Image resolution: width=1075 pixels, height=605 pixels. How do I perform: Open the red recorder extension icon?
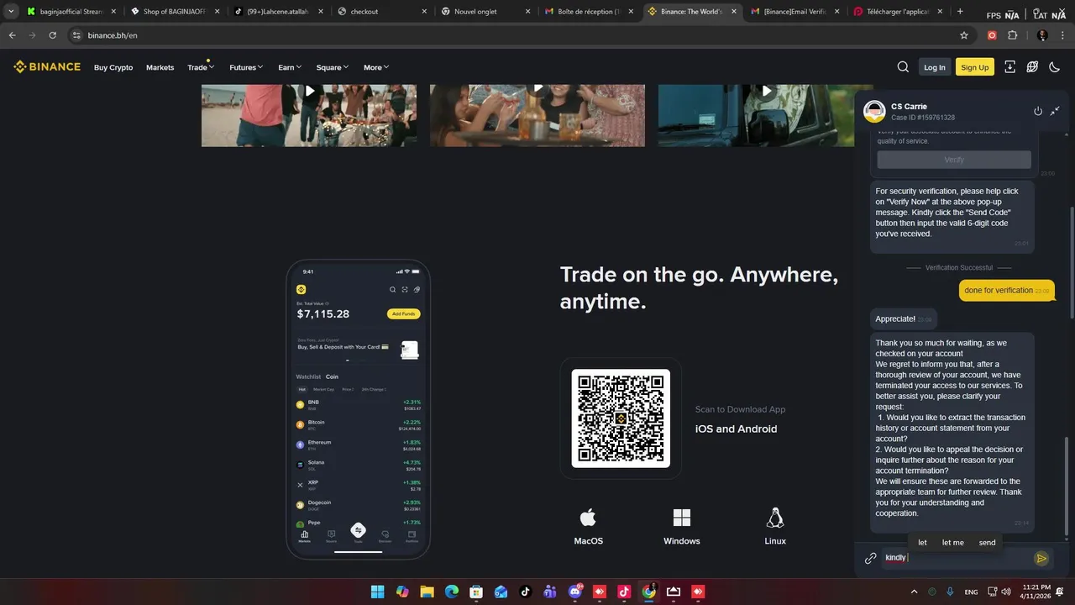coord(992,35)
